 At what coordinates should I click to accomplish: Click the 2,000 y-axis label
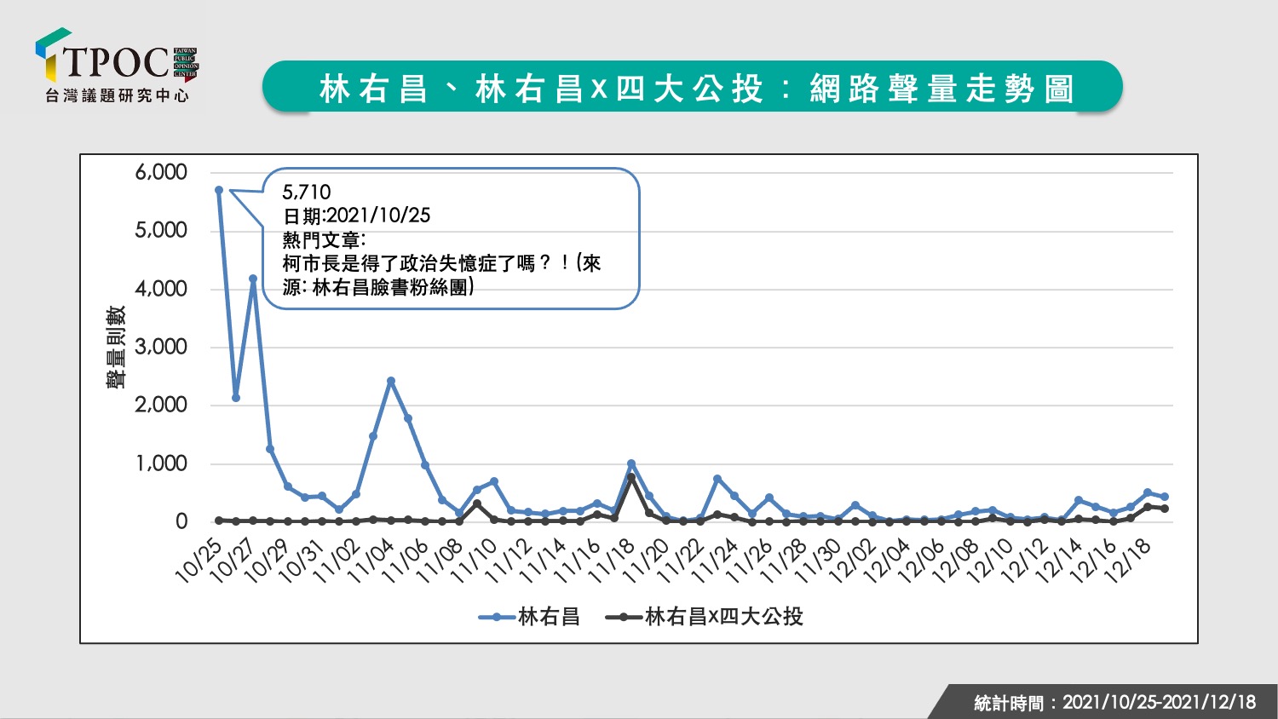[161, 406]
